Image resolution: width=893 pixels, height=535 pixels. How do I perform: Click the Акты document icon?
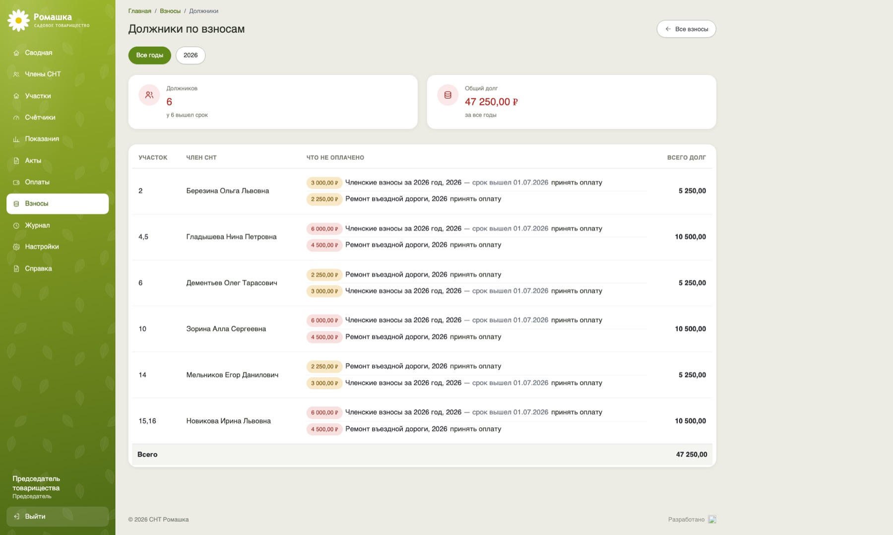(16, 161)
